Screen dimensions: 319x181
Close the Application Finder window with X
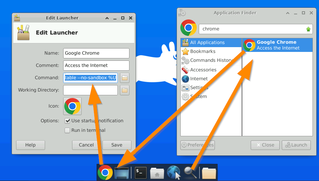click(x=311, y=13)
